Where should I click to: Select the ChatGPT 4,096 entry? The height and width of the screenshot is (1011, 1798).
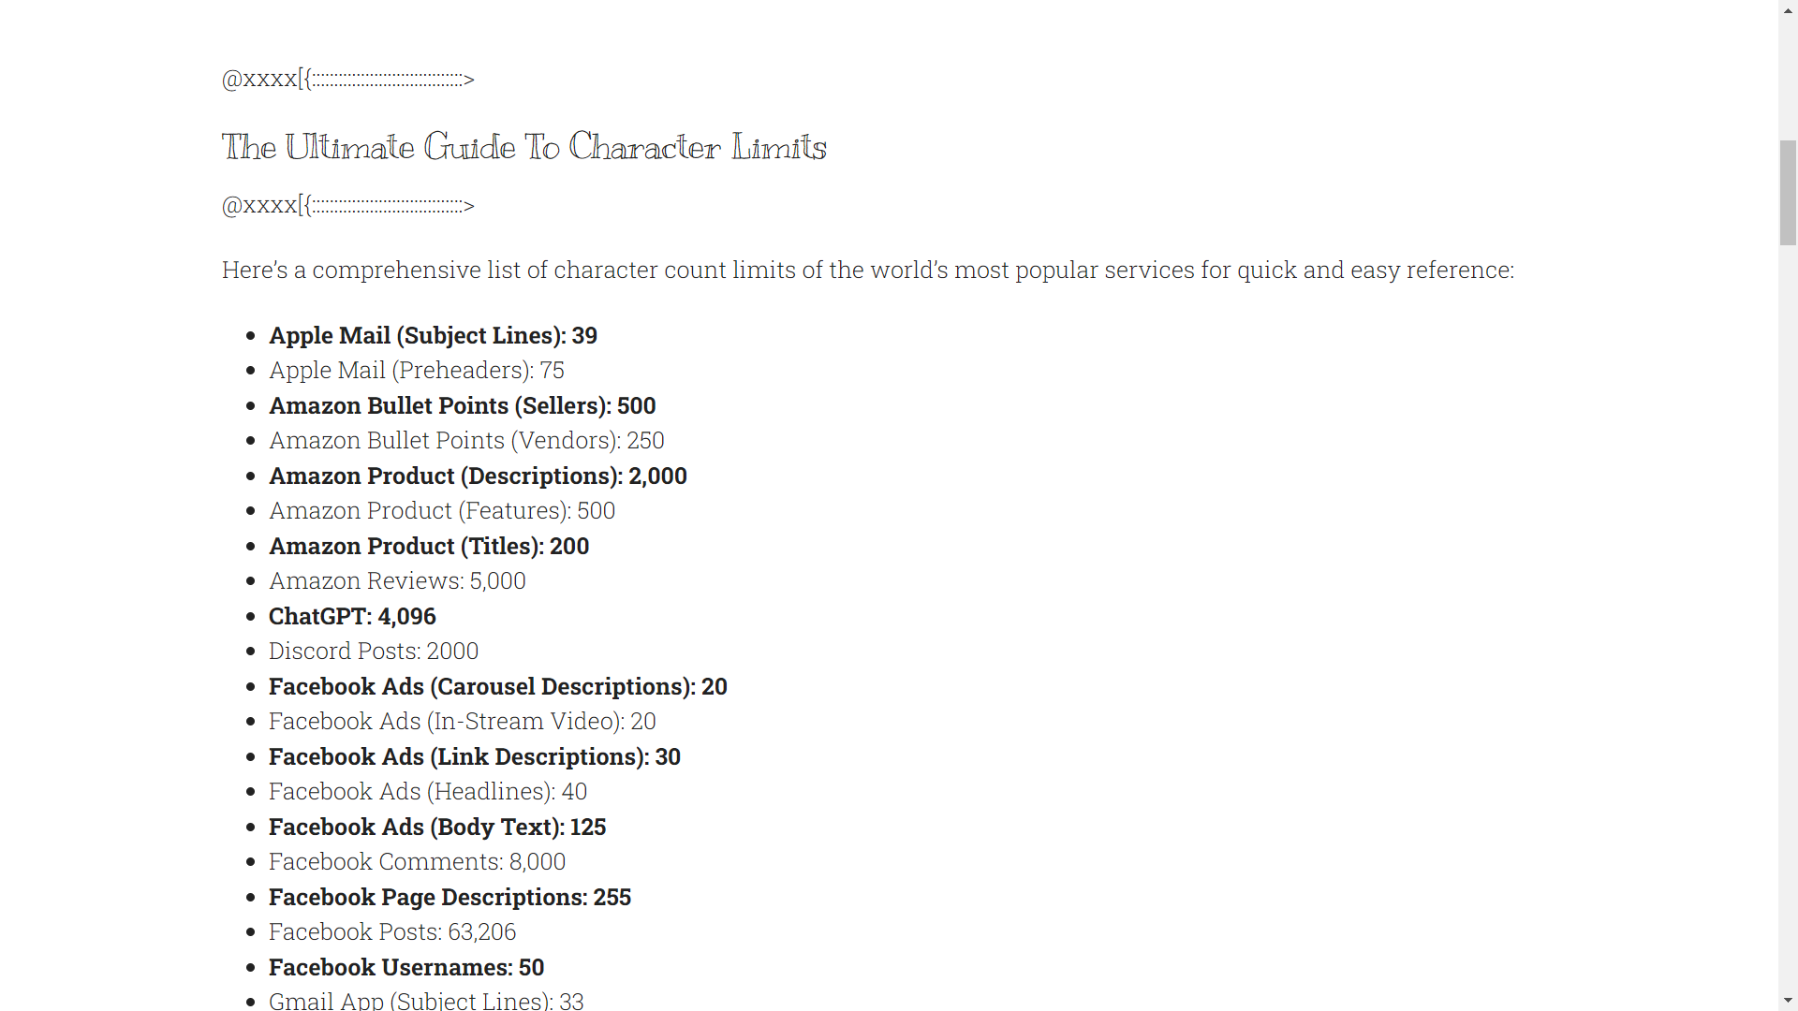(352, 616)
